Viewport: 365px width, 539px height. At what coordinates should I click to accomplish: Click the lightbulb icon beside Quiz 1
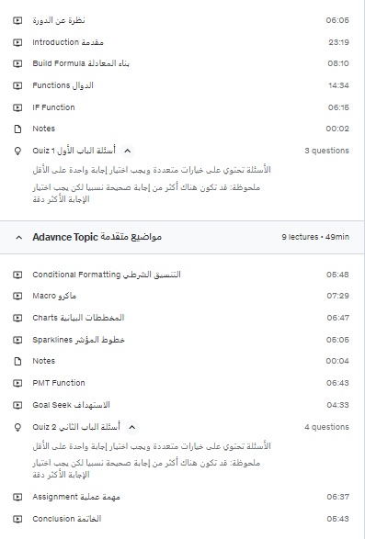point(17,151)
